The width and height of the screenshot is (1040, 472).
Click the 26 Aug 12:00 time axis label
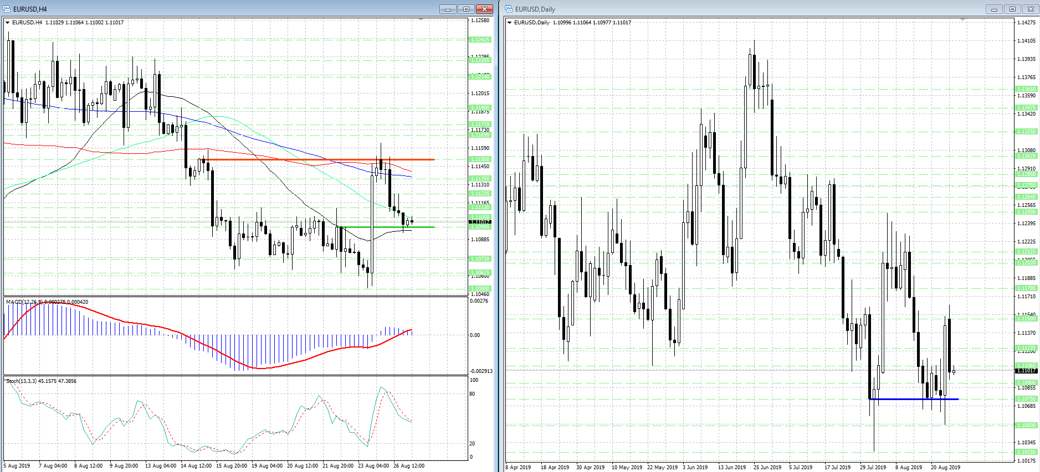coord(409,466)
